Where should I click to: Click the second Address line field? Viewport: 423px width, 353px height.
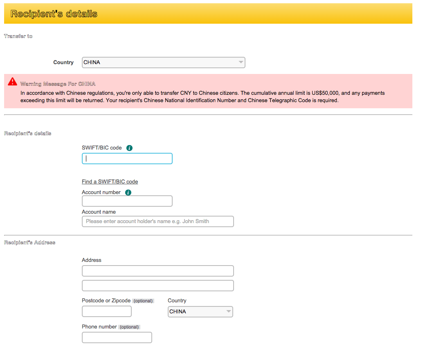point(157,286)
